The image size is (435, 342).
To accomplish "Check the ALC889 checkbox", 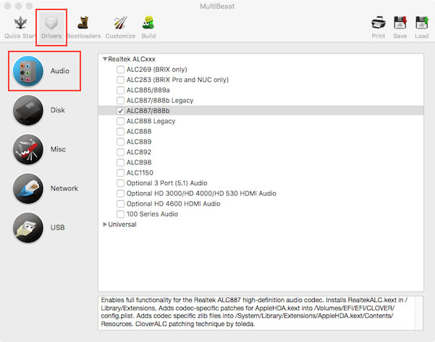I will [120, 142].
